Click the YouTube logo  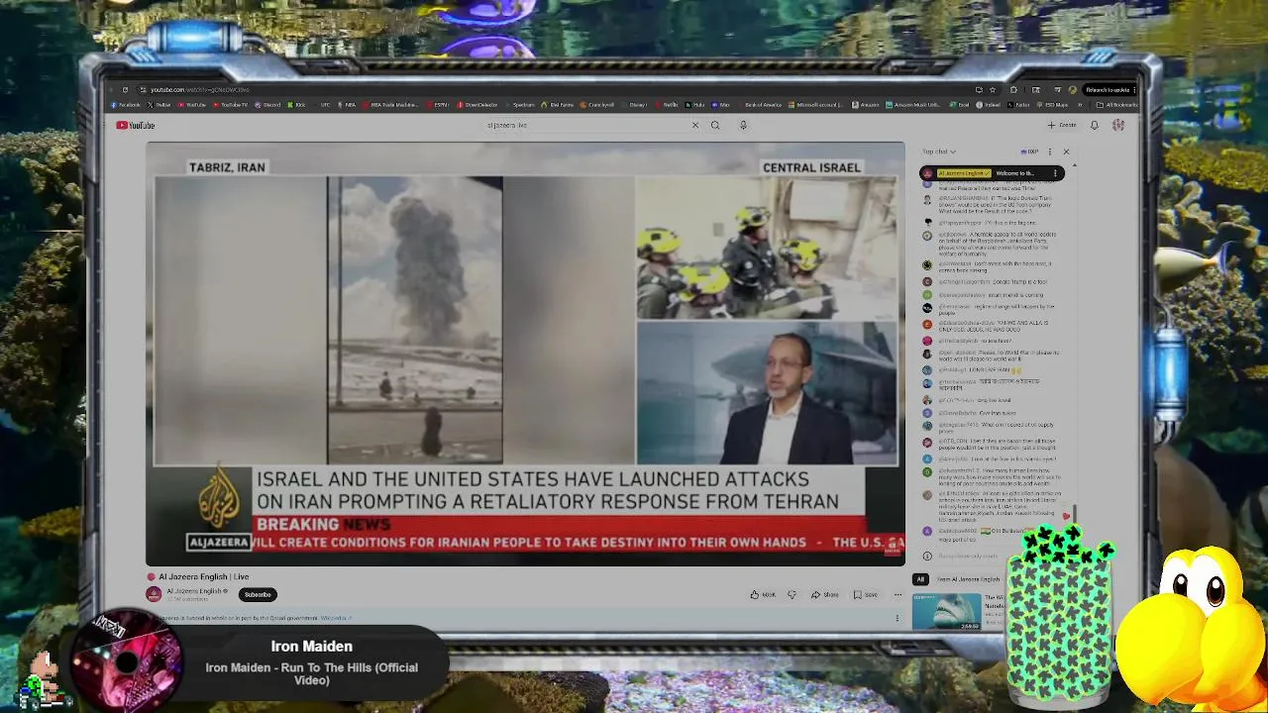point(135,125)
